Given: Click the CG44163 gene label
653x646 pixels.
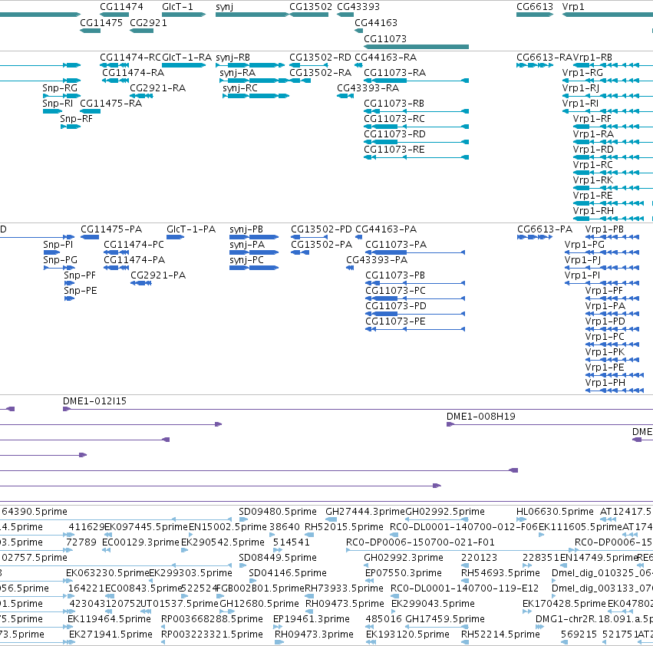Looking at the screenshot, I should [376, 22].
